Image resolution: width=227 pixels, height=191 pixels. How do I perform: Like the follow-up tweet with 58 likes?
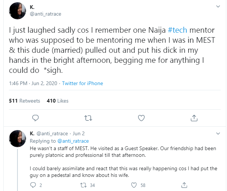(133, 185)
